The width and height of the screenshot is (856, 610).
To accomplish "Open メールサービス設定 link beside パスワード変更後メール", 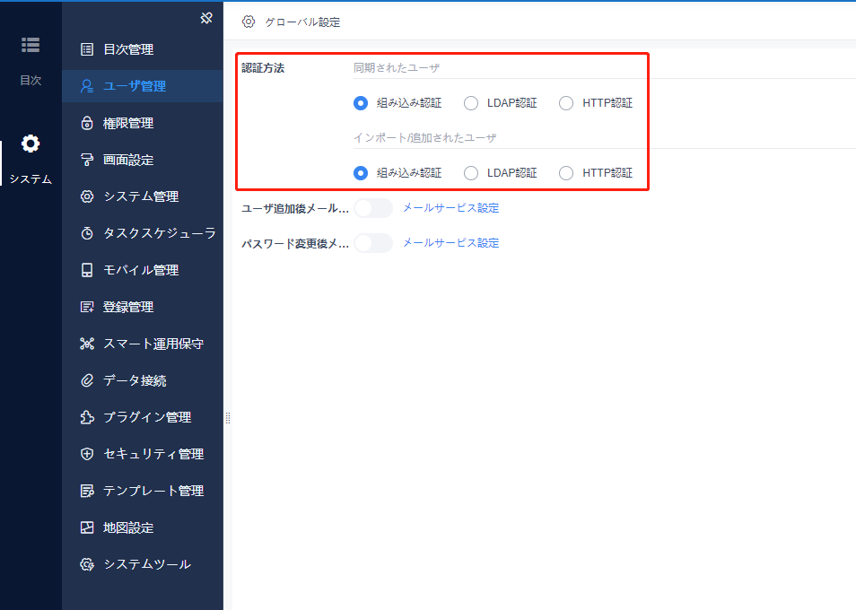I will click(x=451, y=243).
